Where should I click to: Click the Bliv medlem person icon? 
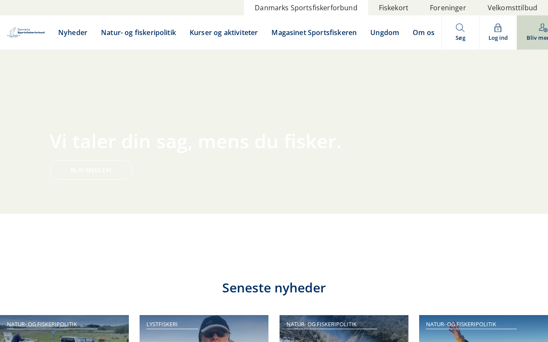543,28
